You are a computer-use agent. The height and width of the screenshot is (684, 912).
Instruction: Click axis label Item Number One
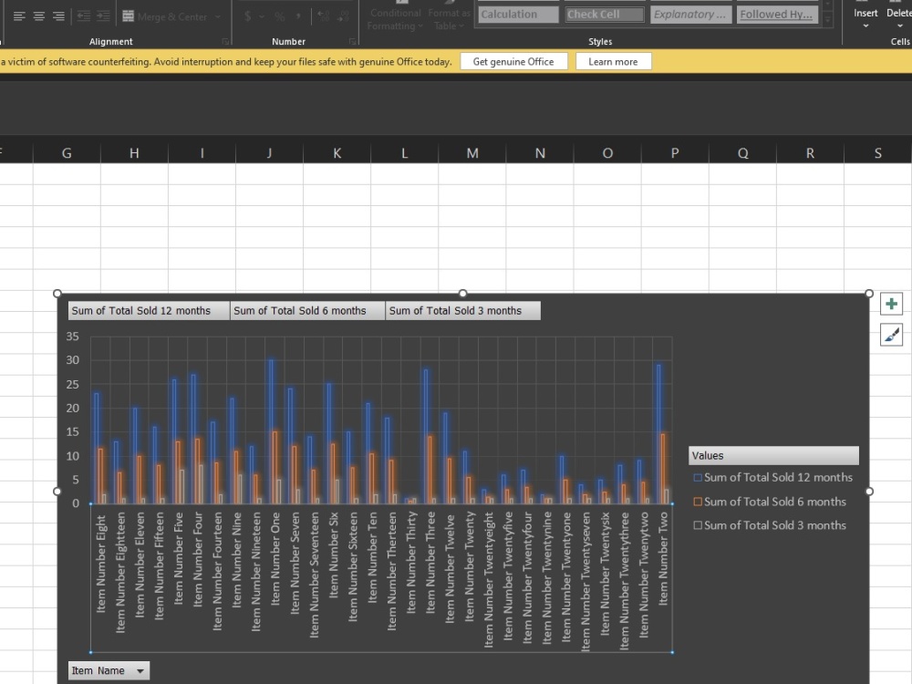coord(275,558)
